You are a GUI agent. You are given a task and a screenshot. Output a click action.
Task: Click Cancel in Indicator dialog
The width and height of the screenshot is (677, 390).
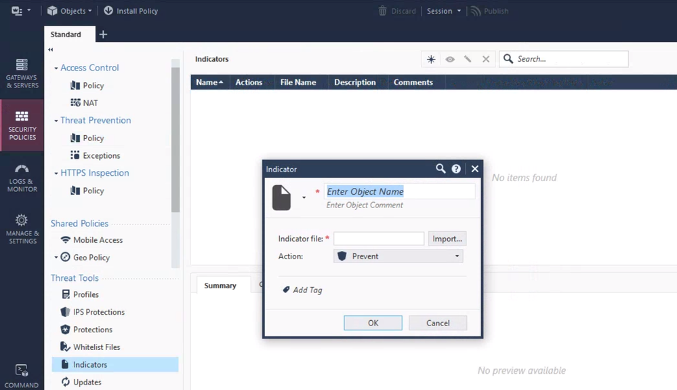[x=438, y=323]
